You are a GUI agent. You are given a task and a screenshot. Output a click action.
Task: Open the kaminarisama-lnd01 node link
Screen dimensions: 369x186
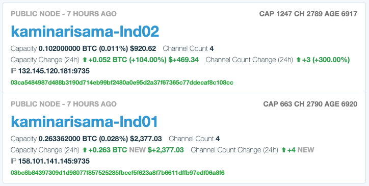[x=84, y=121]
